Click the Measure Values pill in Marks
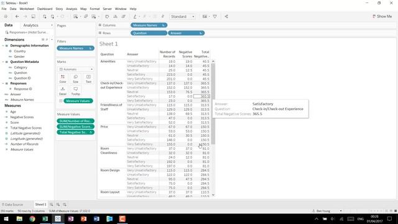Image resolution: width=398 pixels, height=224 pixels. (x=78, y=101)
